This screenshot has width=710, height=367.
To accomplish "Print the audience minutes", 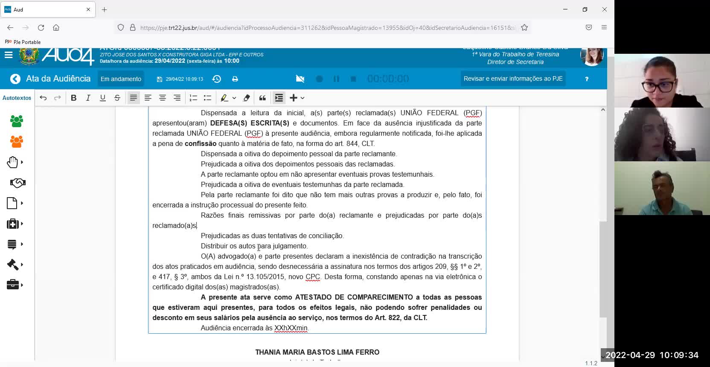I will click(x=235, y=79).
